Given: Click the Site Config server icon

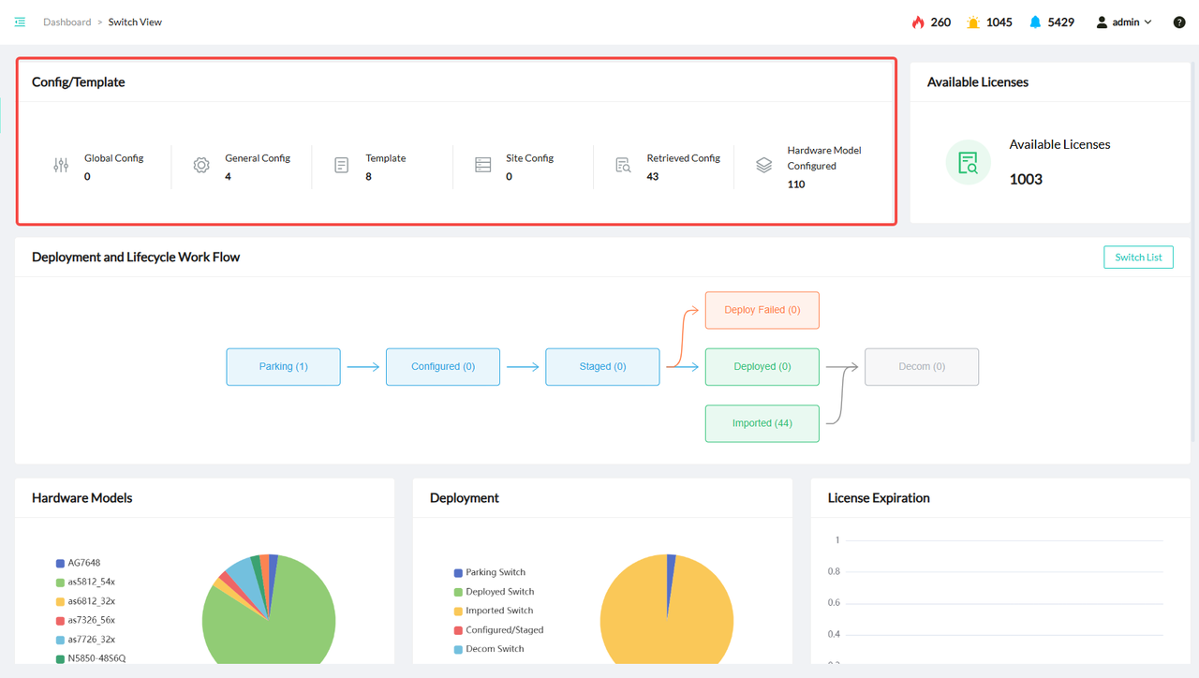Looking at the screenshot, I should 483,166.
